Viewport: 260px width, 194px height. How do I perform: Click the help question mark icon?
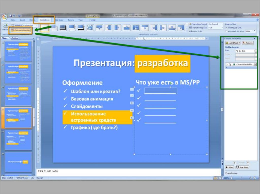pos(257,20)
